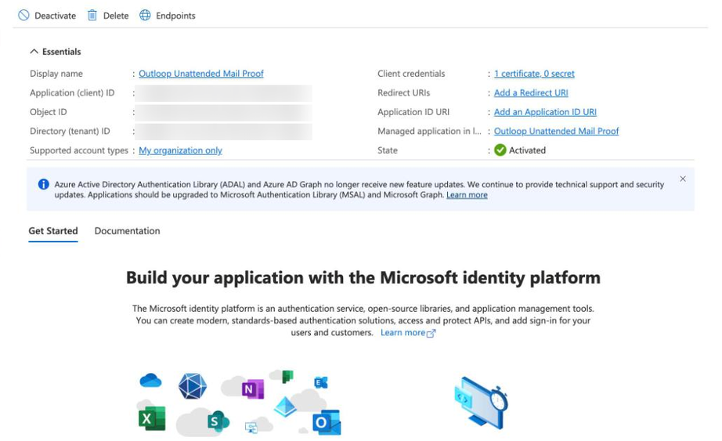Collapse the Essentials section chevron

[x=34, y=52]
